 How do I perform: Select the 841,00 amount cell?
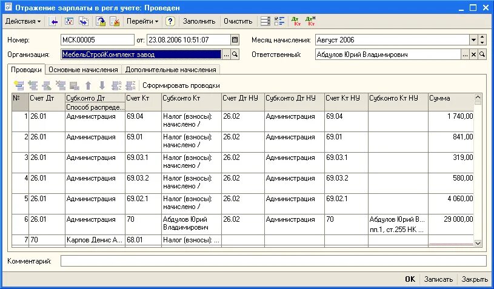[451, 142]
